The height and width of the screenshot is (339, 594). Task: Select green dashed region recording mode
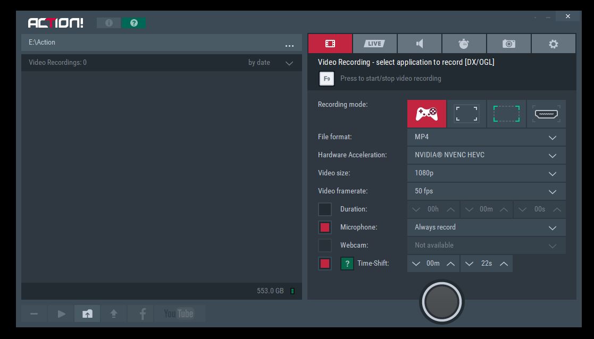pyautogui.click(x=506, y=114)
